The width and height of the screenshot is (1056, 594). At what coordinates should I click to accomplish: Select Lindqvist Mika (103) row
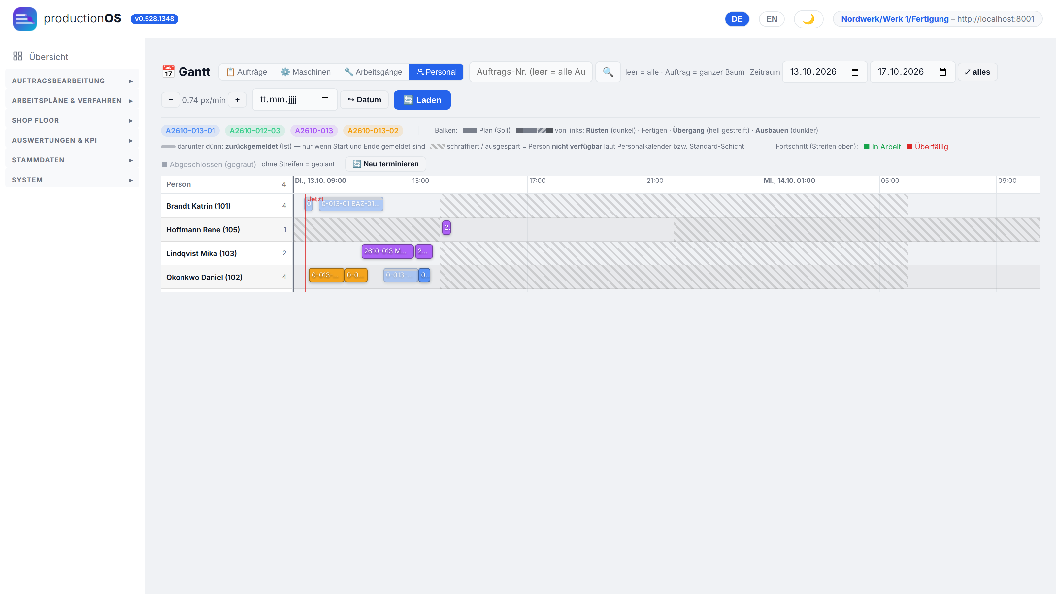(x=226, y=253)
